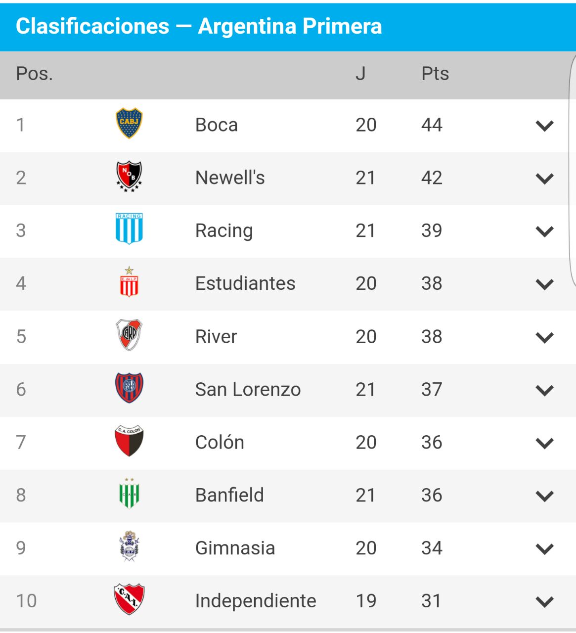
Task: Expand the Boca row details chevron
Action: point(544,126)
